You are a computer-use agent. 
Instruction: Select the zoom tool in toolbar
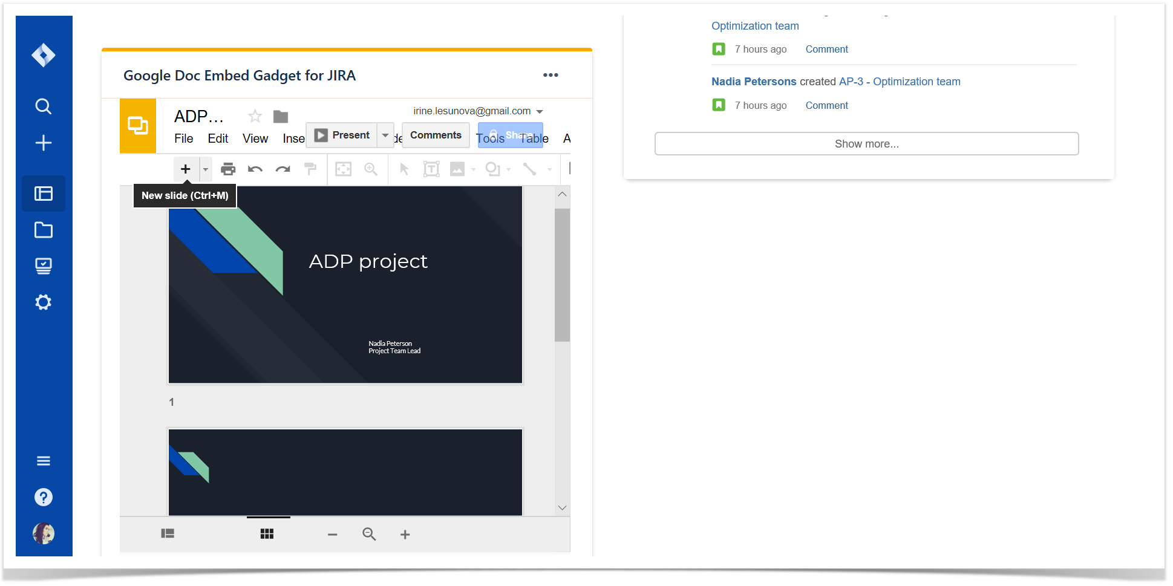coord(371,169)
